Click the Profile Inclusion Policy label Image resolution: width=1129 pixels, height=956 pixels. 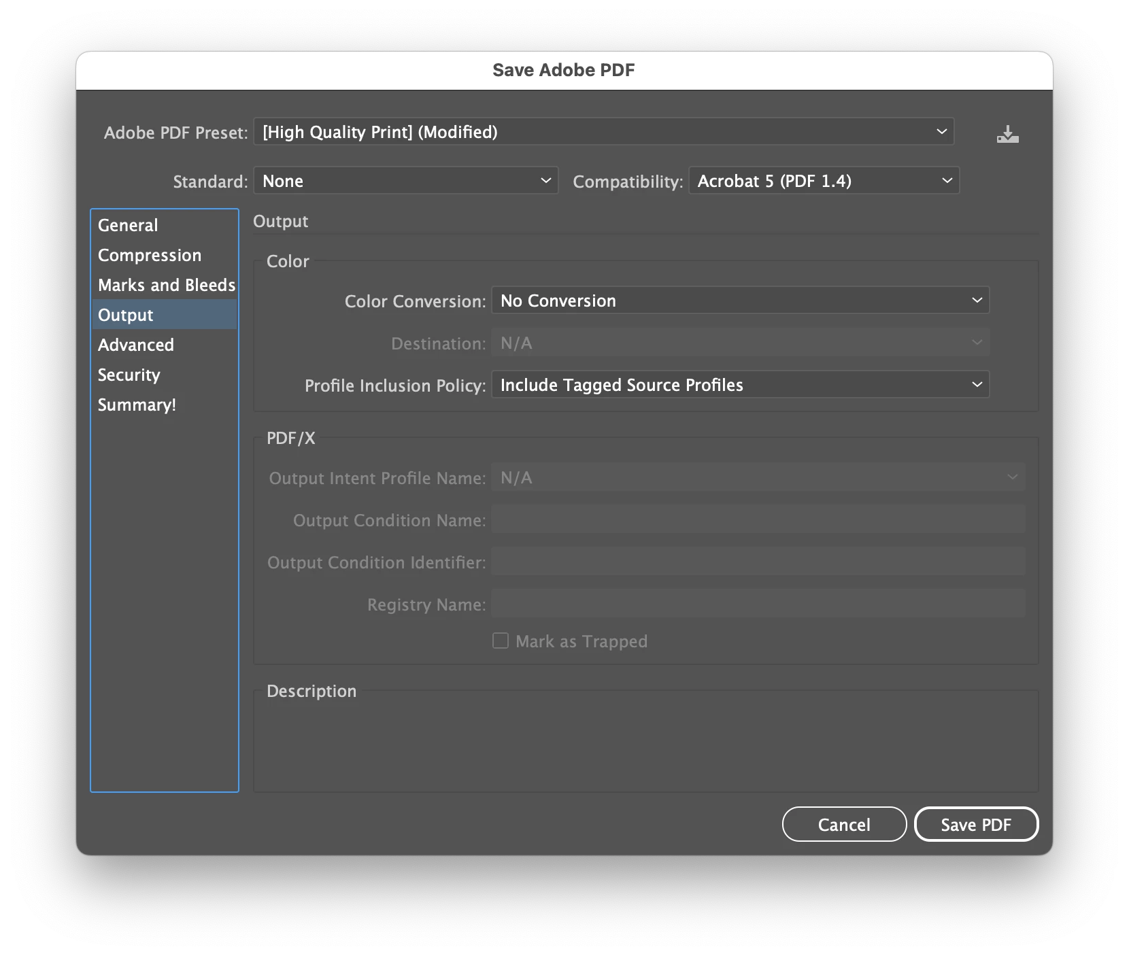coord(395,386)
